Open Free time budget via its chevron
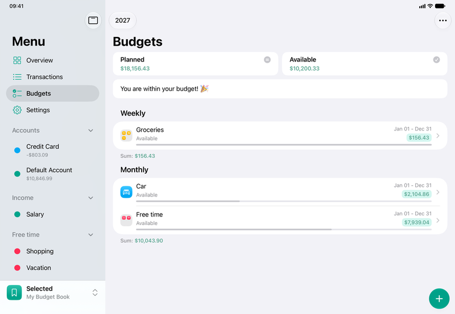The width and height of the screenshot is (455, 314). pos(438,220)
